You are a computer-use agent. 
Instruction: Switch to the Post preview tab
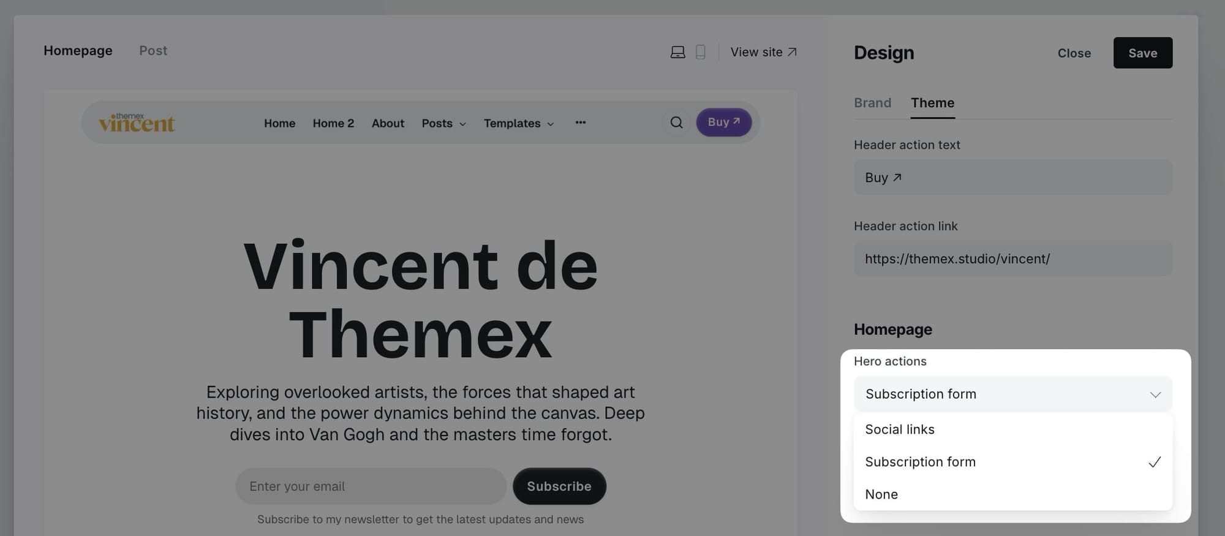point(153,51)
